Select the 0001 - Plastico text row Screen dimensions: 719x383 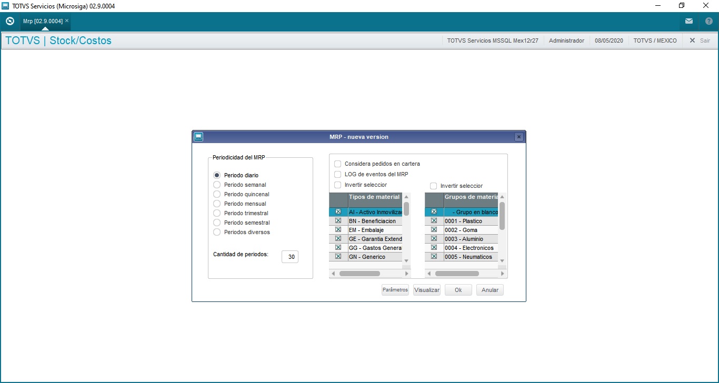tap(471, 221)
